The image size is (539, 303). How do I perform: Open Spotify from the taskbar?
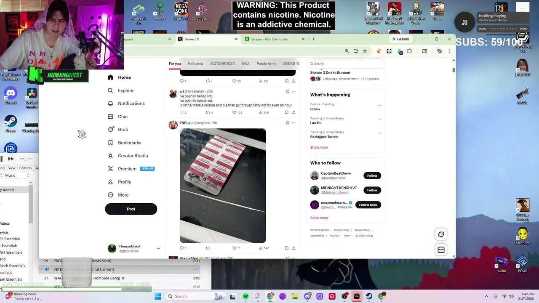(245, 296)
